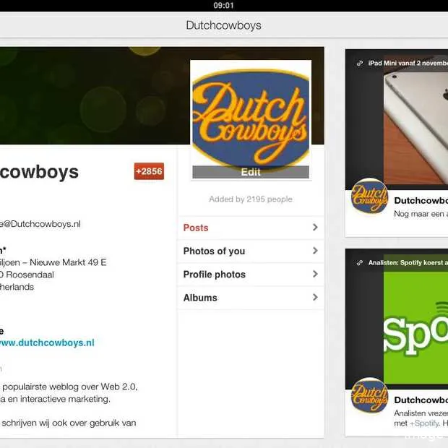Click 'Added by 2195 people' text

tap(251, 199)
